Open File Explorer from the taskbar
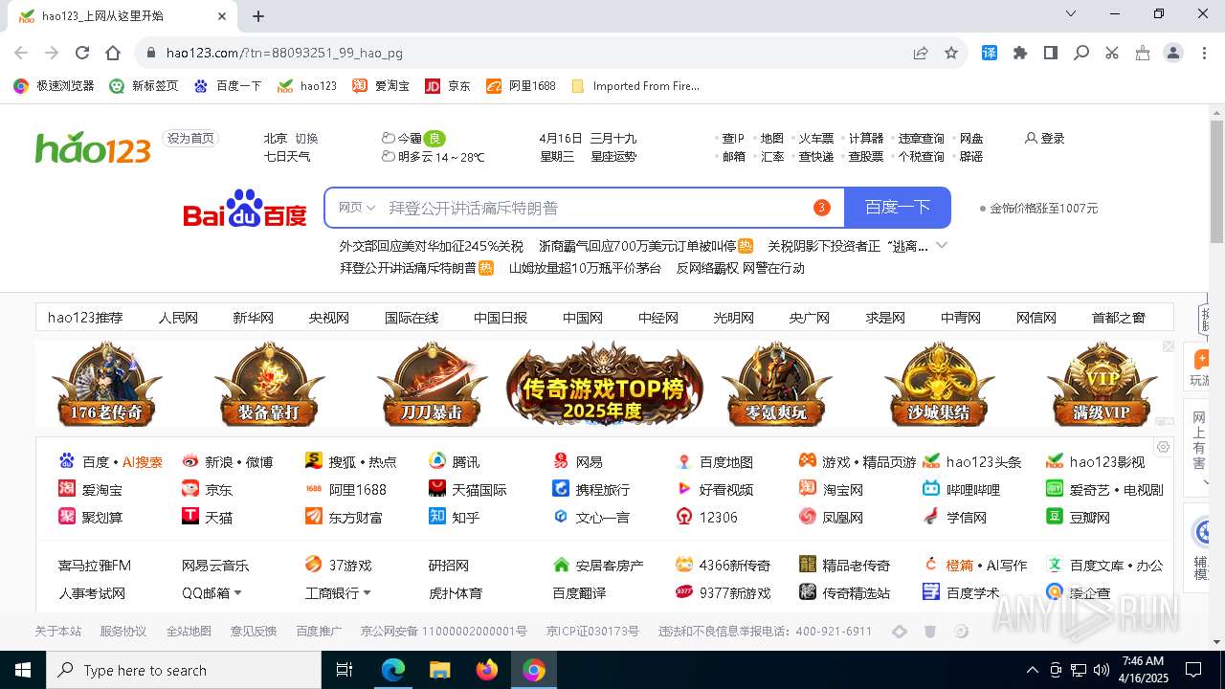The width and height of the screenshot is (1225, 689). point(439,670)
